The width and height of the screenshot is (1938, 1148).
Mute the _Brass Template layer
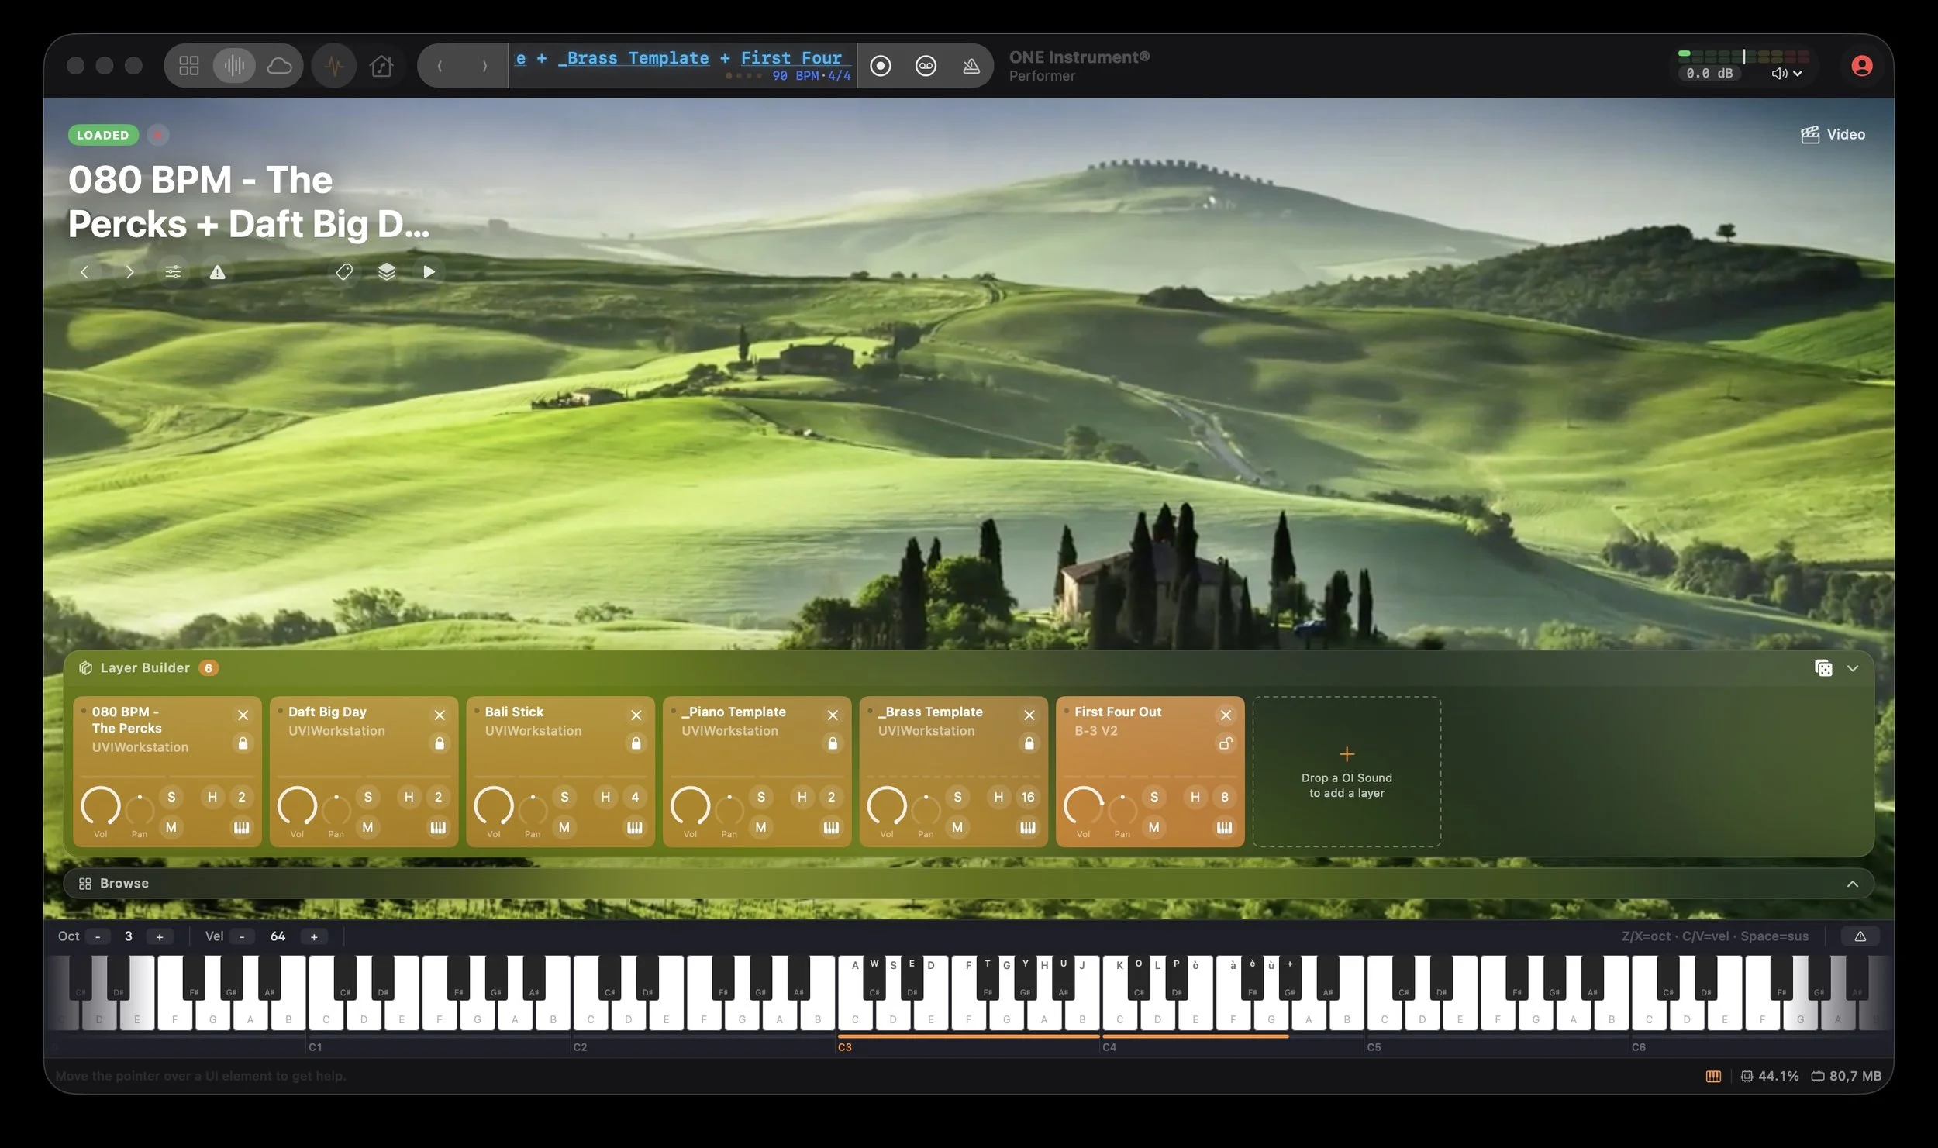957,827
